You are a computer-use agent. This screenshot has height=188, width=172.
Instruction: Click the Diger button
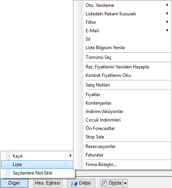[x=14, y=183]
